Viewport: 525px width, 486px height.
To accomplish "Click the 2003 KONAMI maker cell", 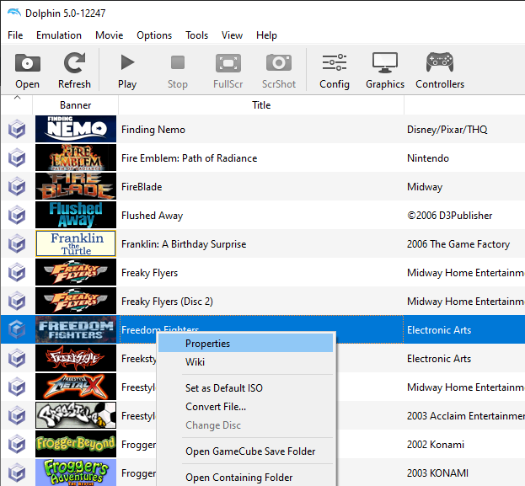I will [x=437, y=473].
